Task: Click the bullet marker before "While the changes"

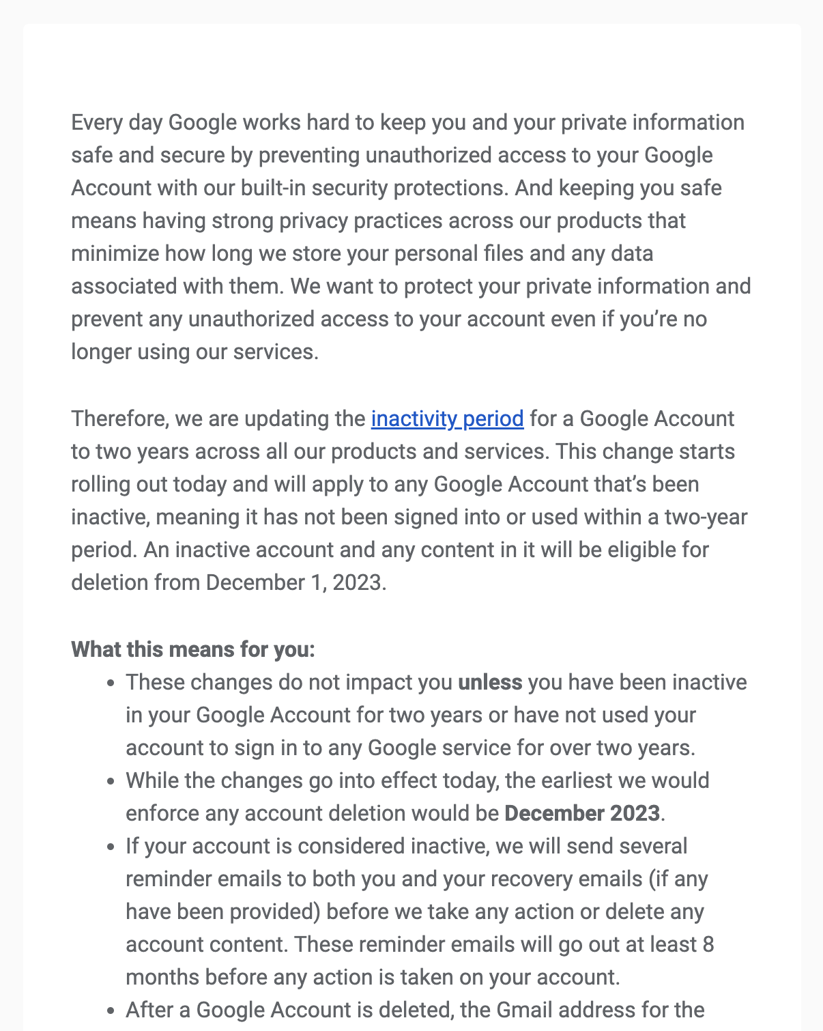Action: pos(111,781)
